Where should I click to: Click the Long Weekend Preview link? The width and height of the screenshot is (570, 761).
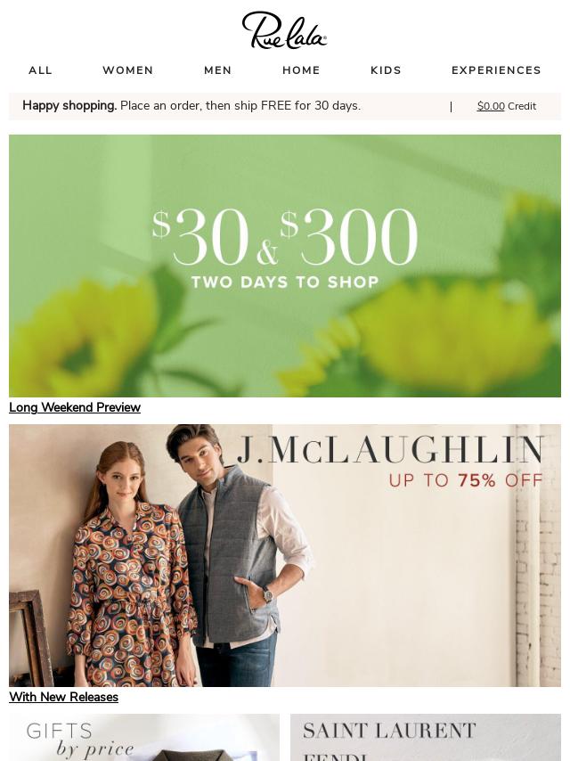tap(75, 407)
